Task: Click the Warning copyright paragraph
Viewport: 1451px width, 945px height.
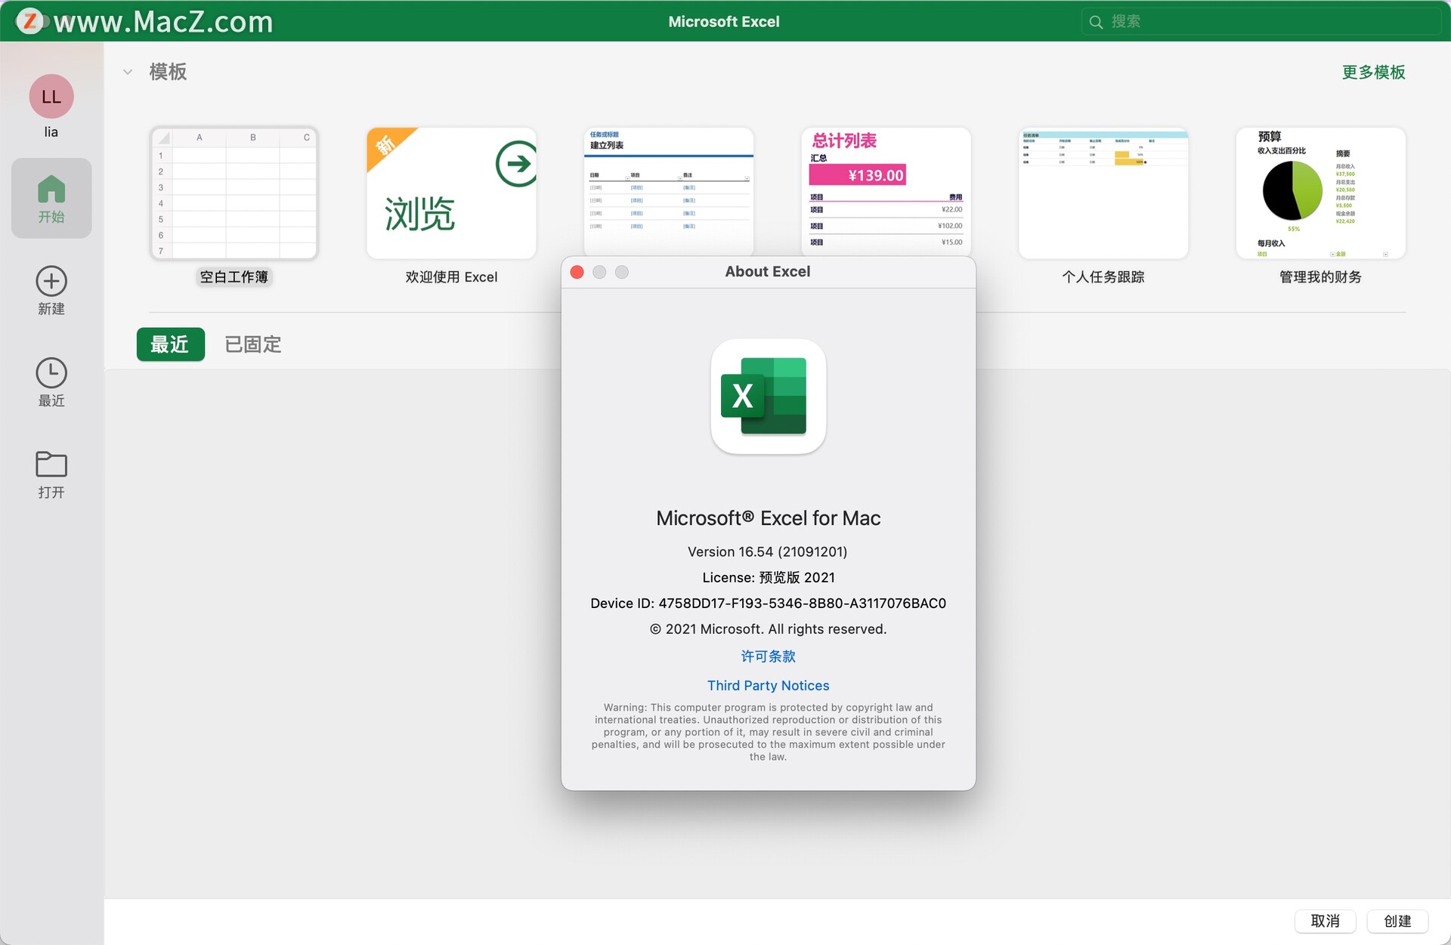Action: [x=768, y=732]
